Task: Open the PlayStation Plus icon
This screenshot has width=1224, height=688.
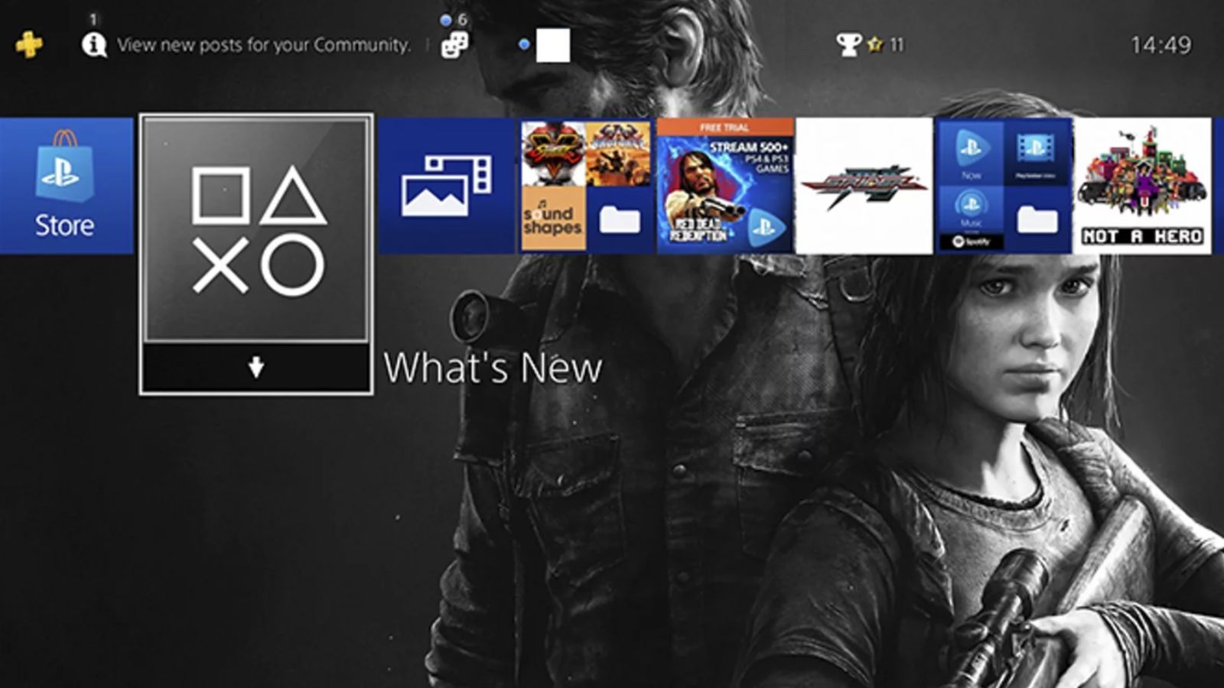Action: pyautogui.click(x=28, y=44)
